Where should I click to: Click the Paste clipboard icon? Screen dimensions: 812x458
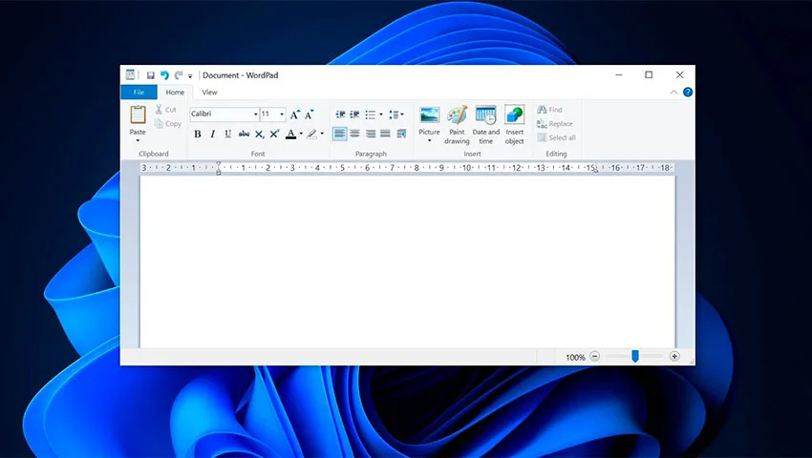click(x=138, y=114)
